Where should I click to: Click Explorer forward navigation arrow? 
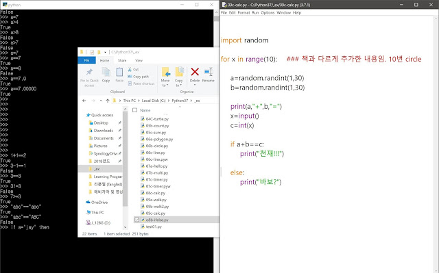click(x=93, y=101)
